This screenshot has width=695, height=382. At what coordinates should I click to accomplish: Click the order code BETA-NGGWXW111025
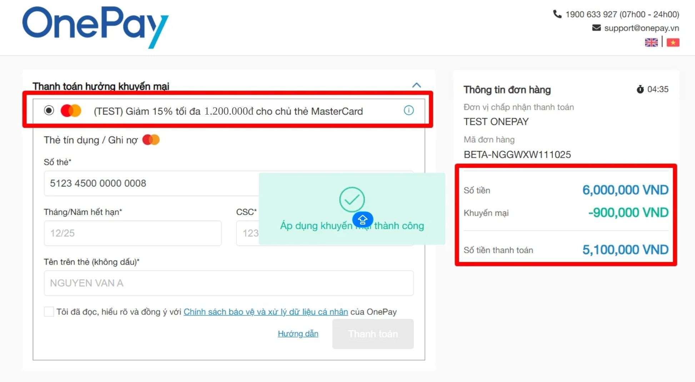coord(517,155)
